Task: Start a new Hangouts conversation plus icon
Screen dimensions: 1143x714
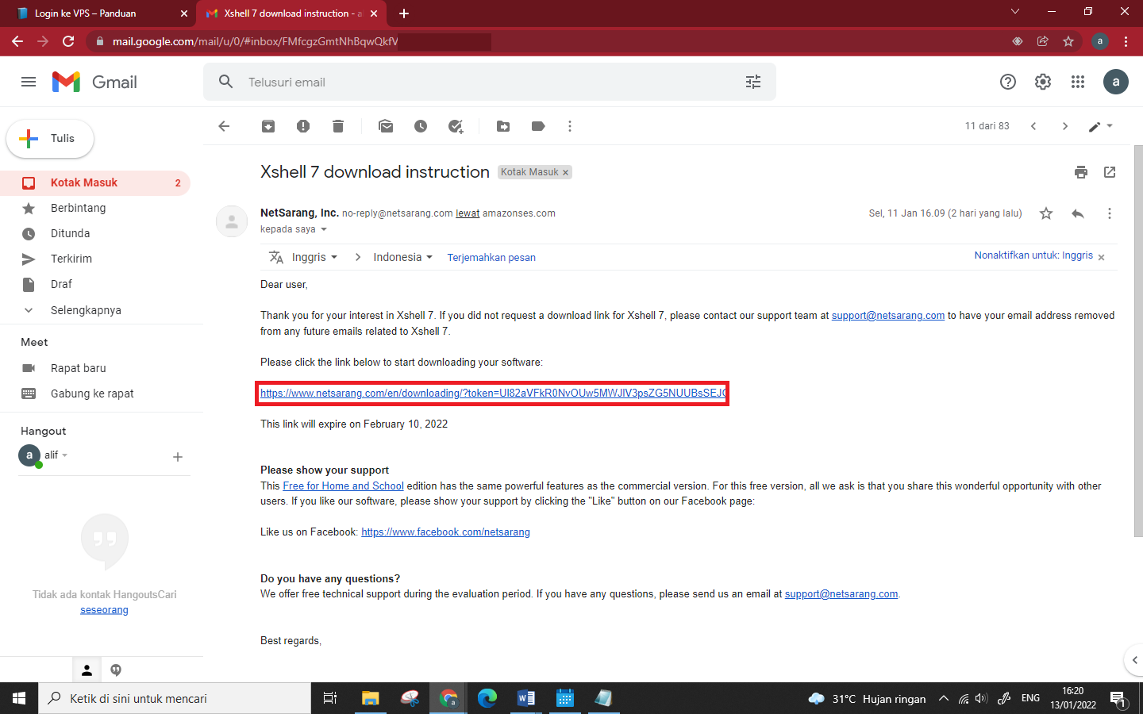Action: [x=178, y=457]
